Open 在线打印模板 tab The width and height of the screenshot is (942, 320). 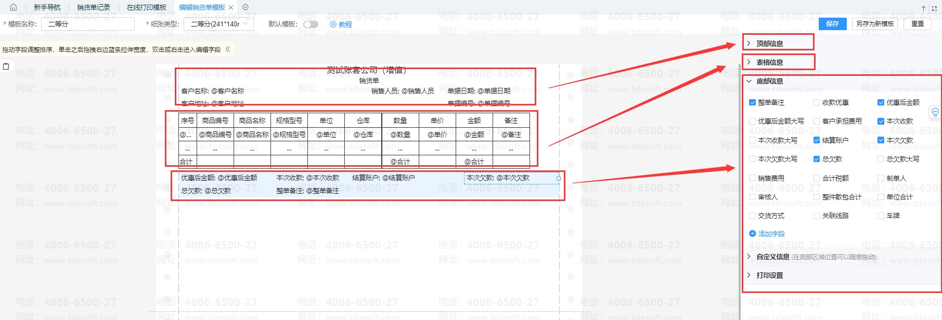(147, 7)
